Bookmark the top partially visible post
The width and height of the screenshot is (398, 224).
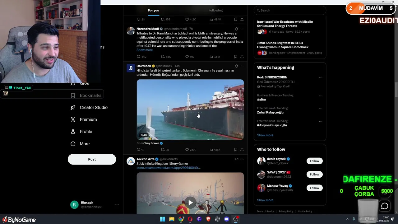[236, 19]
